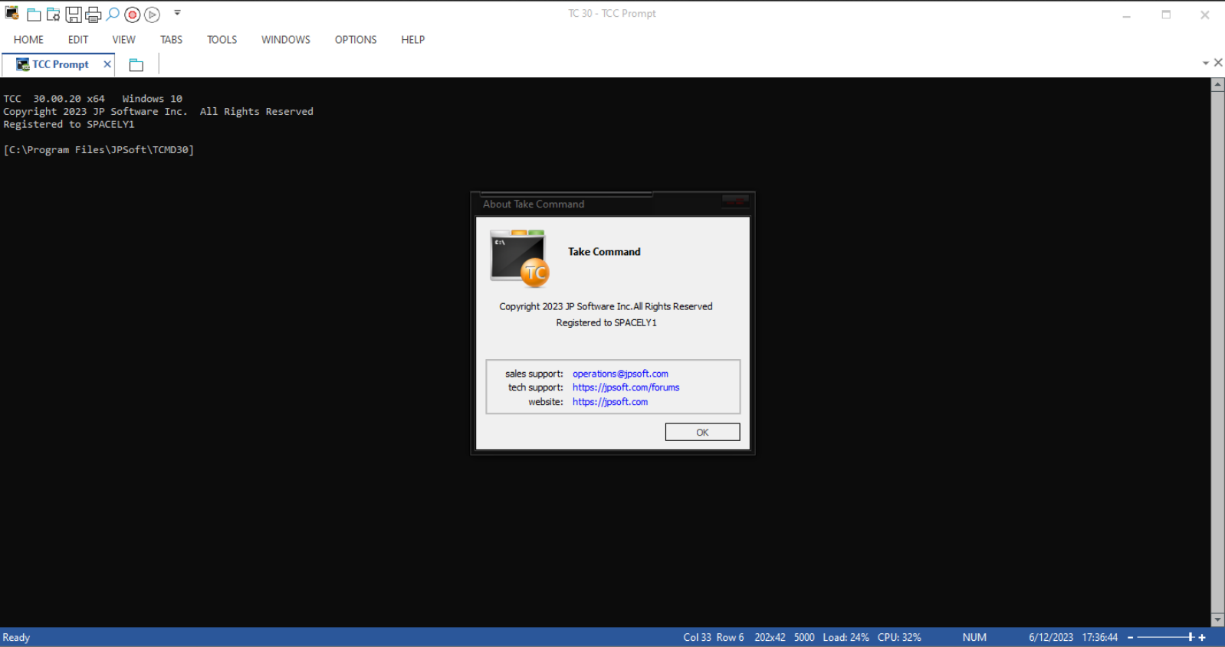Close the active tab window with the tab bar X

tap(1218, 63)
